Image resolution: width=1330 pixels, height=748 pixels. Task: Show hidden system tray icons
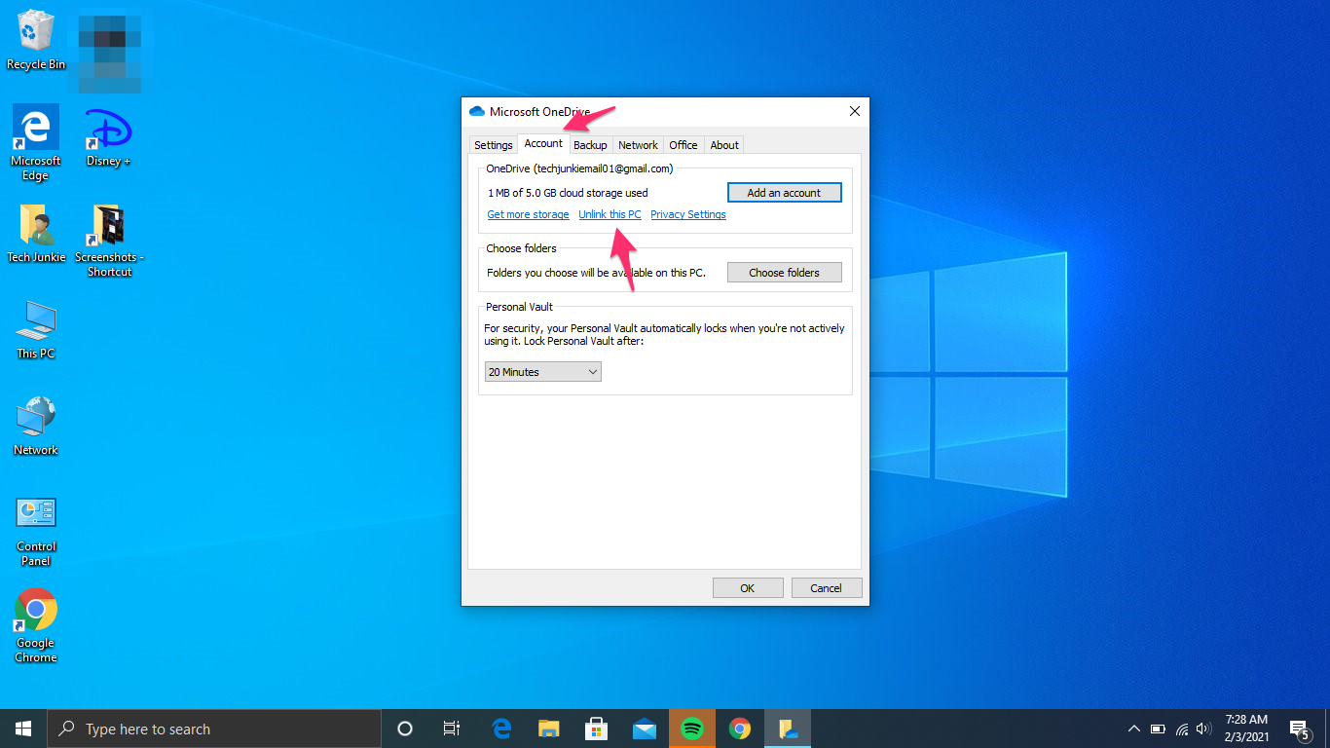(1133, 729)
